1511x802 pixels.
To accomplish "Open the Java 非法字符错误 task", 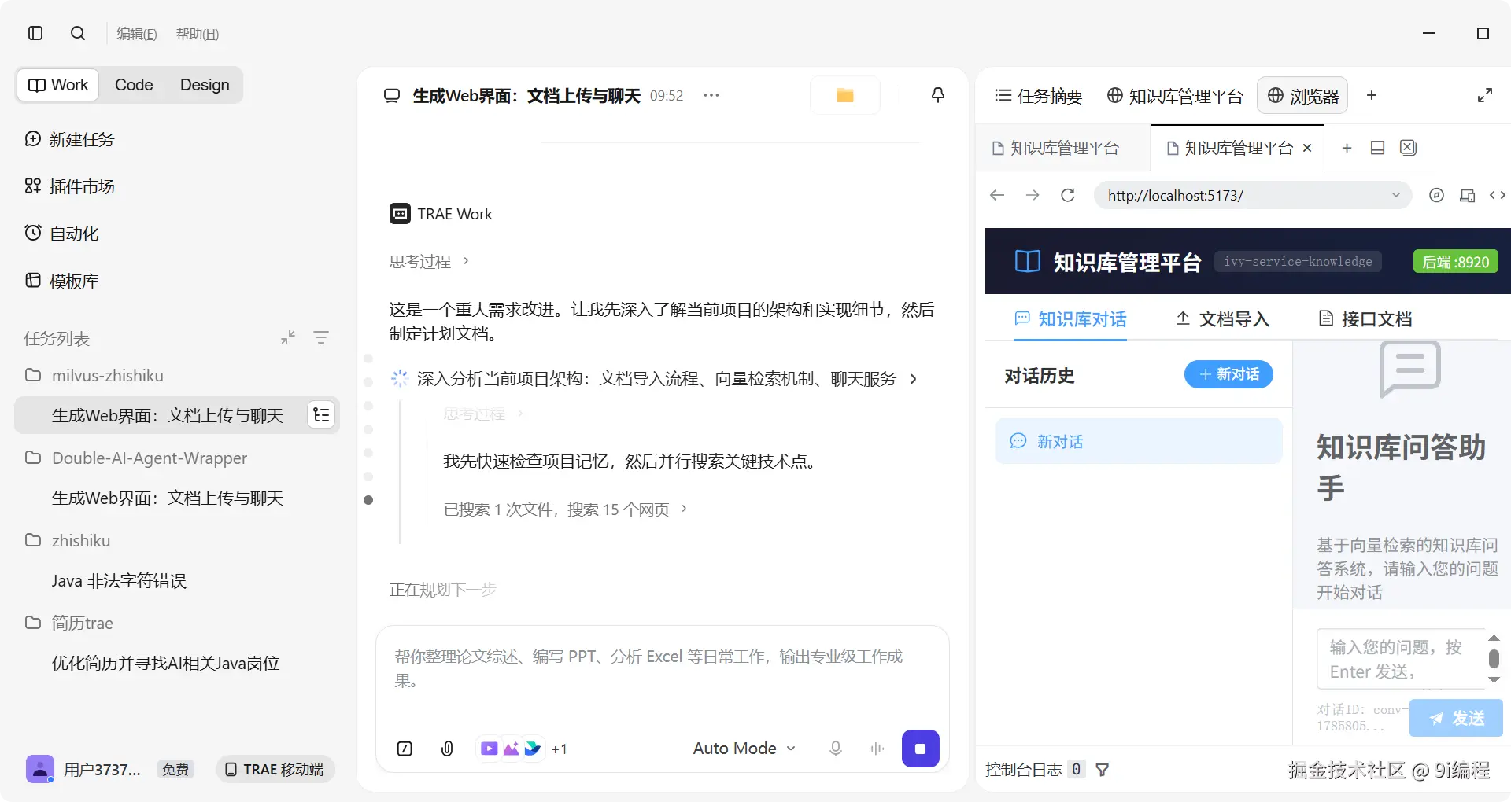I will pyautogui.click(x=119, y=580).
